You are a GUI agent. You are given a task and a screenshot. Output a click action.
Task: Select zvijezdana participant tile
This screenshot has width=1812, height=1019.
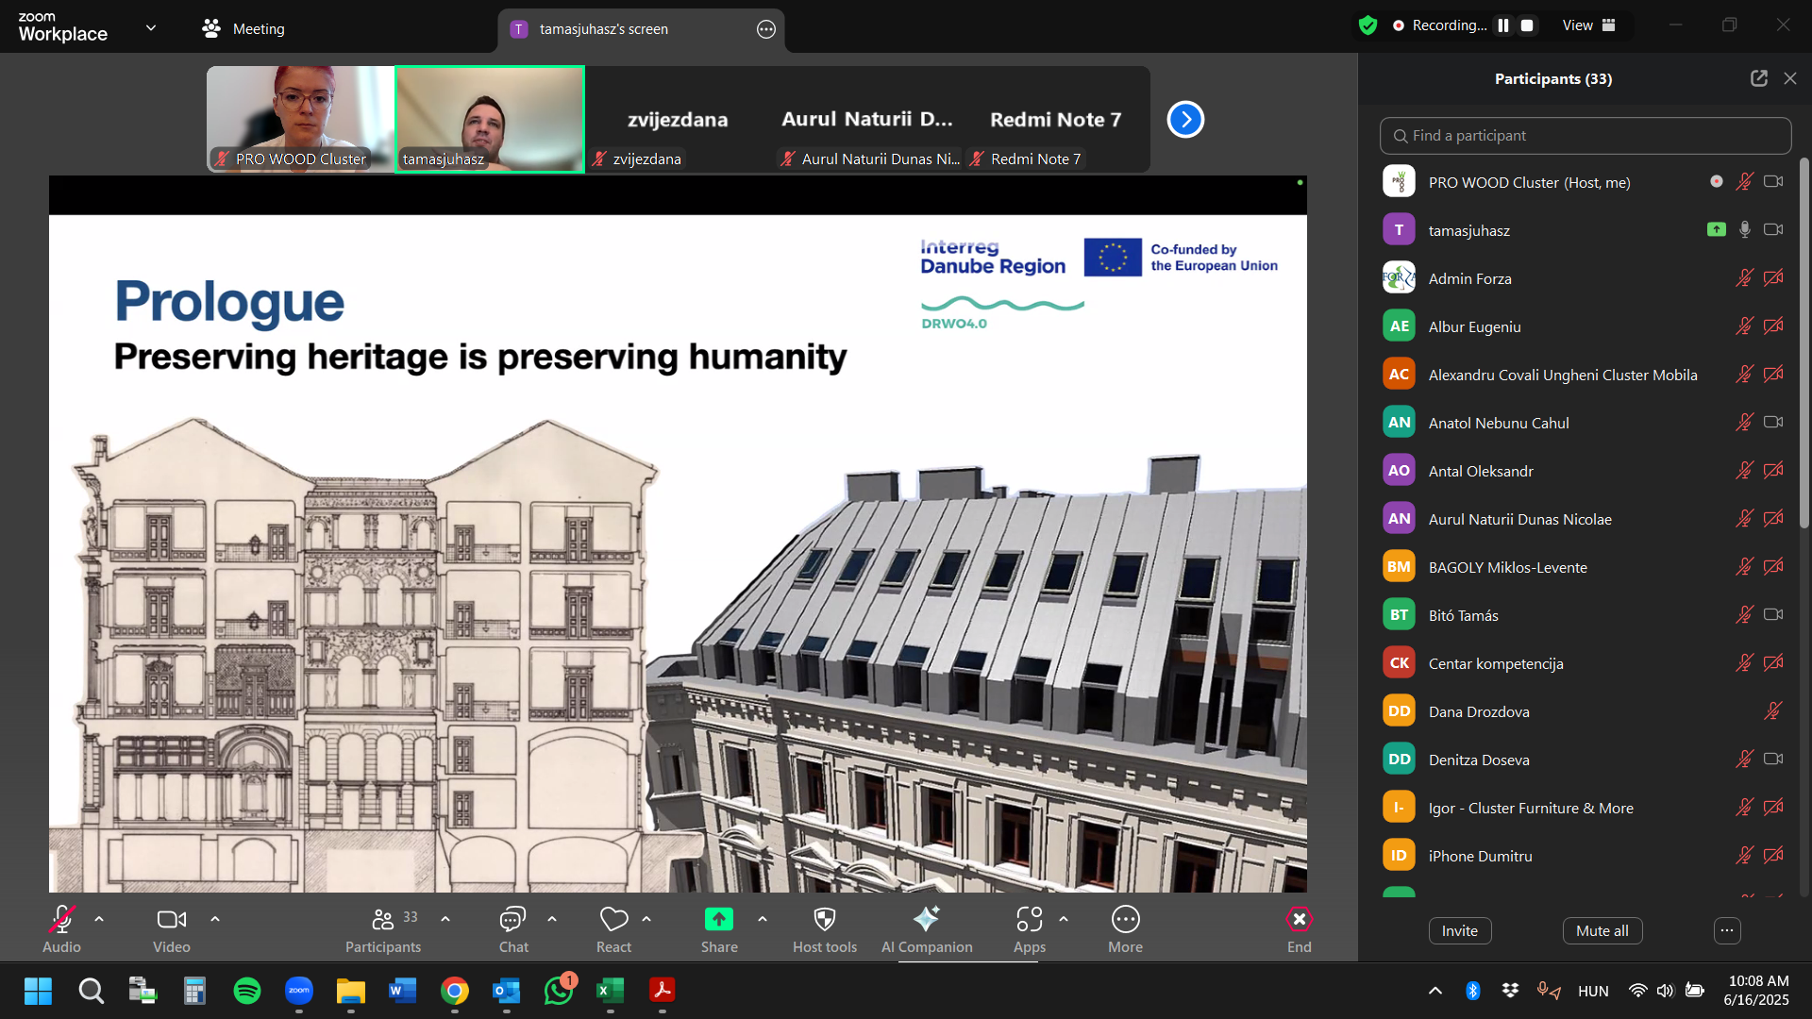point(678,120)
